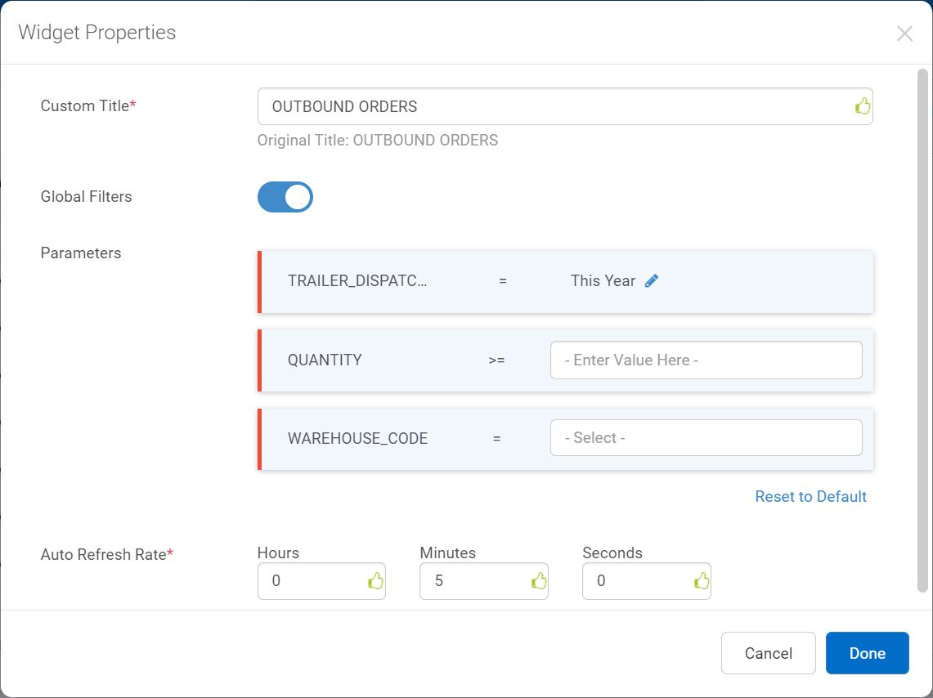Click the thumbs-up icon in Custom Title field
This screenshot has height=698, width=933.
point(863,106)
